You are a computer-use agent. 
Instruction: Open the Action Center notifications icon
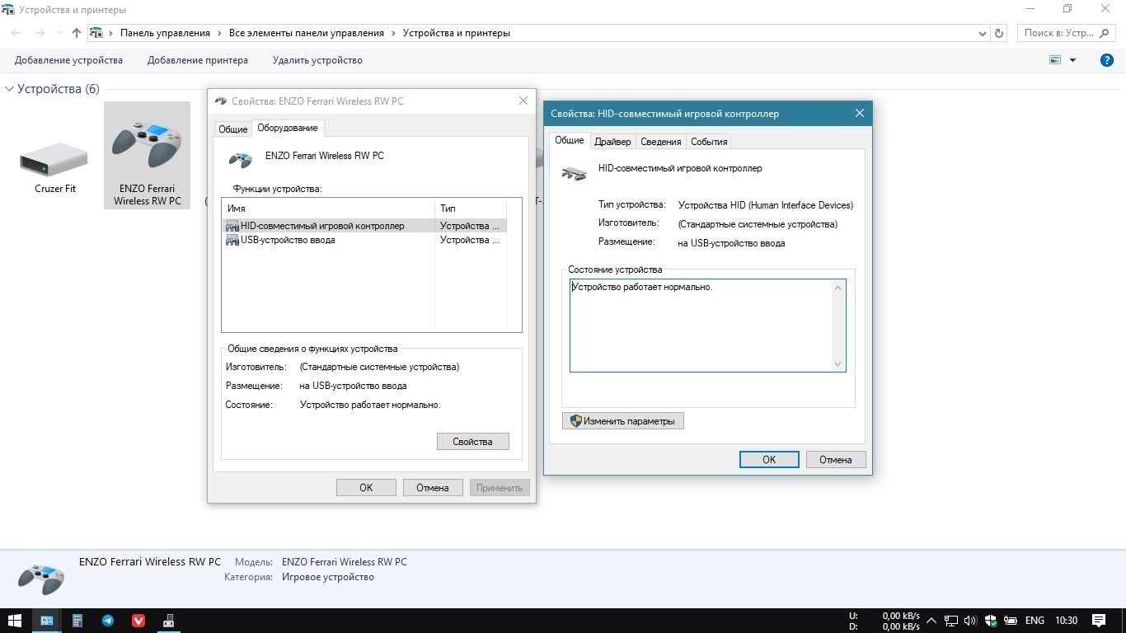tap(1099, 621)
